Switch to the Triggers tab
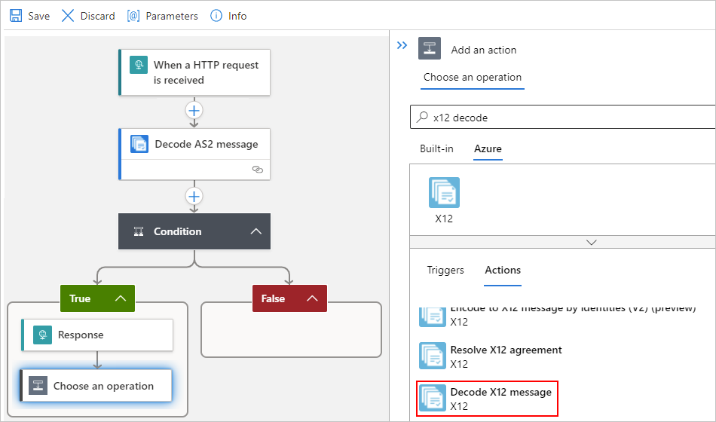The height and width of the screenshot is (422, 716). 445,270
